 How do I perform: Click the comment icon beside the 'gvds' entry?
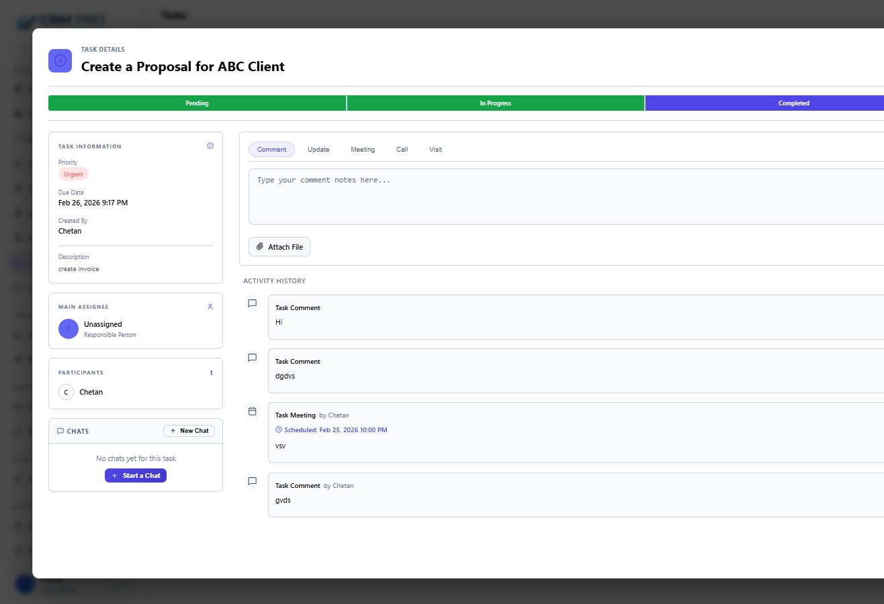(x=253, y=481)
